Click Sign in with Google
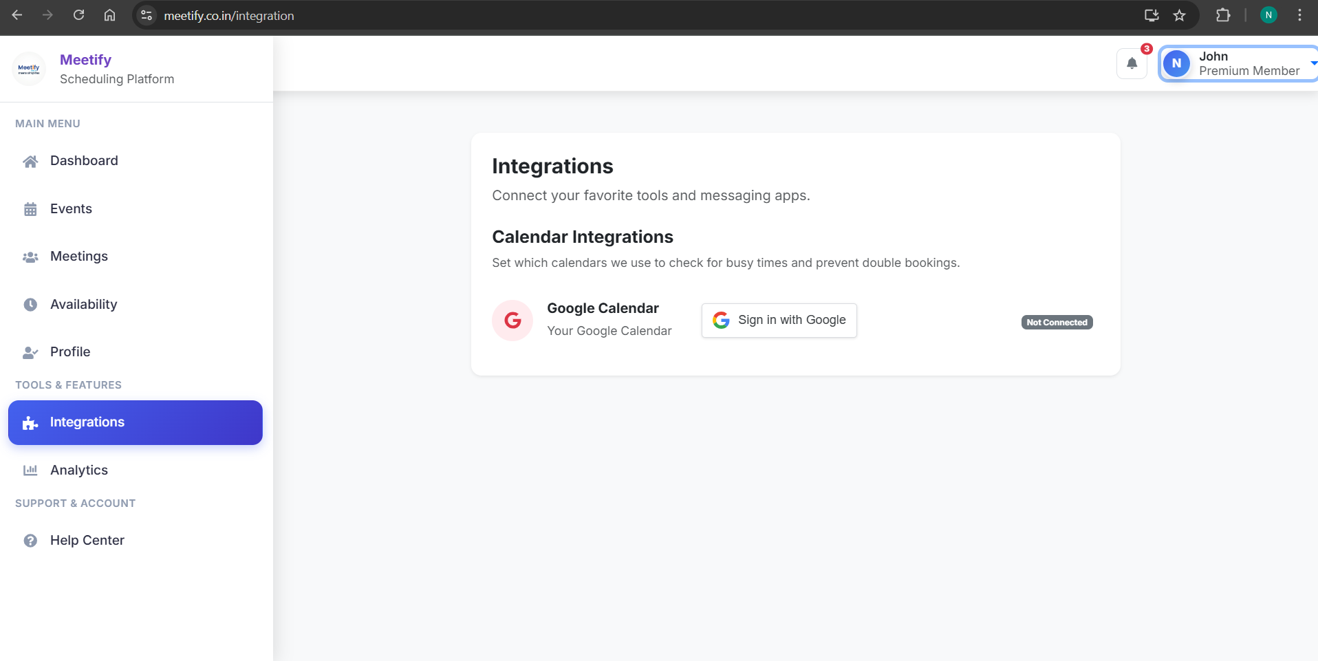 tap(779, 320)
